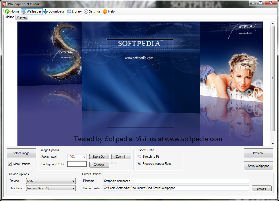The image size is (279, 201).
Task: Click the wallpaper canvas crop rectangle
Action: [x=140, y=83]
